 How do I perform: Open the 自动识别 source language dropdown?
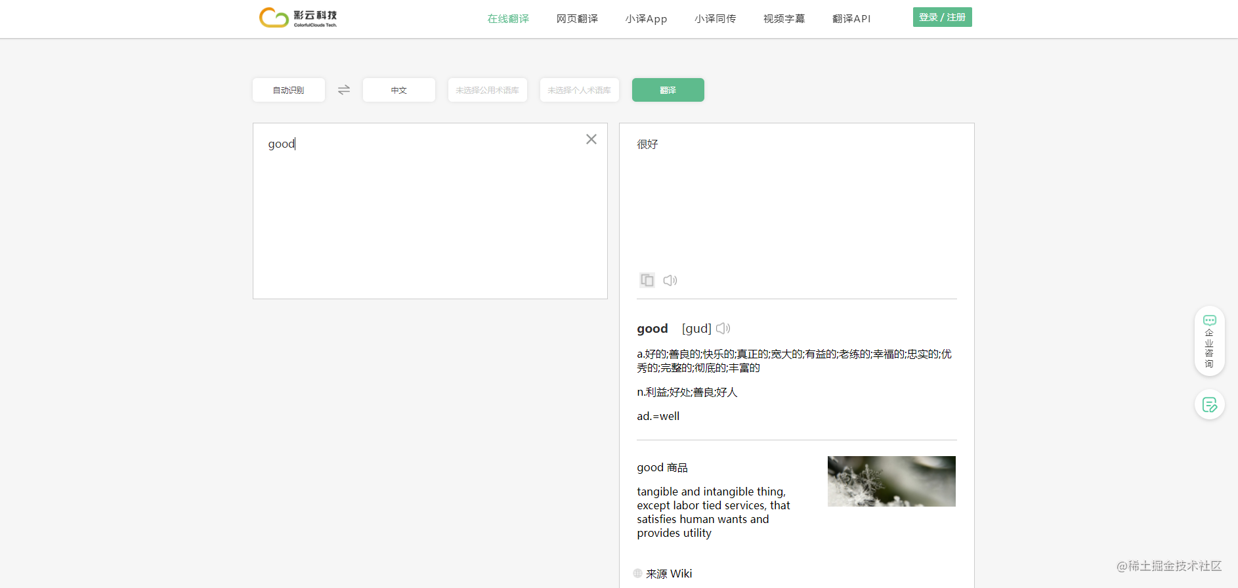(x=289, y=90)
